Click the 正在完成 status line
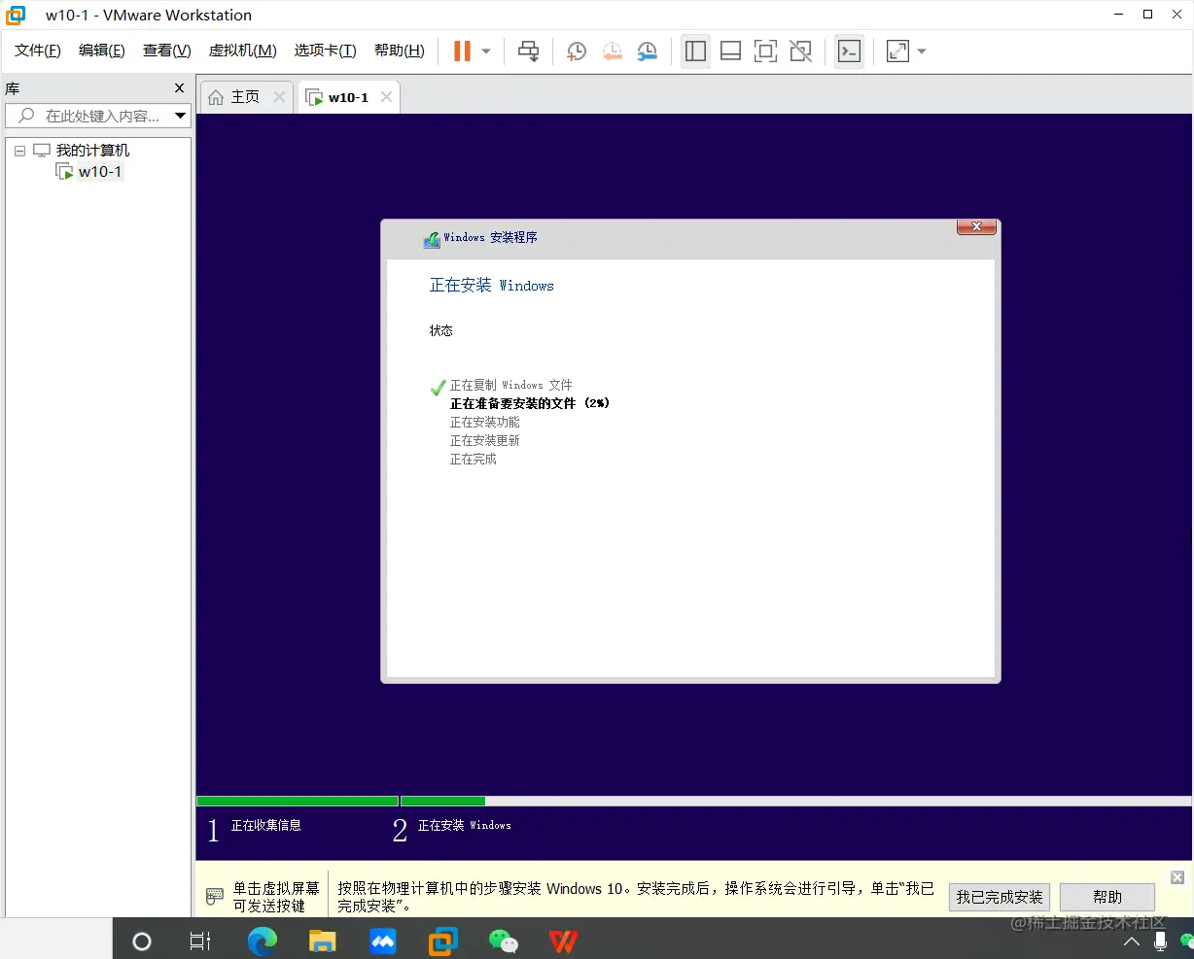The height and width of the screenshot is (959, 1194). point(473,459)
